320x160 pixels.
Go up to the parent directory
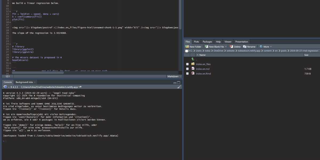[193, 59]
